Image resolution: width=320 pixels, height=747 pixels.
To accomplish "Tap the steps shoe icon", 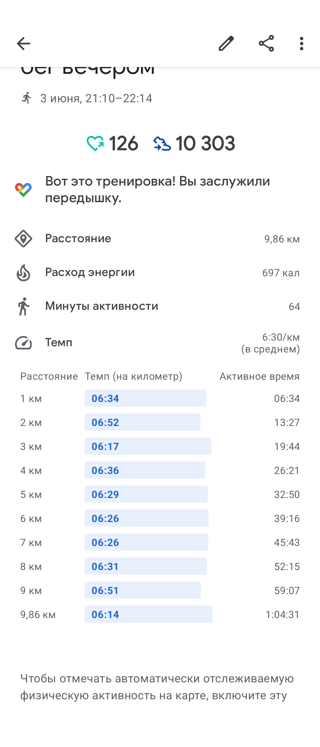I will click(x=162, y=143).
